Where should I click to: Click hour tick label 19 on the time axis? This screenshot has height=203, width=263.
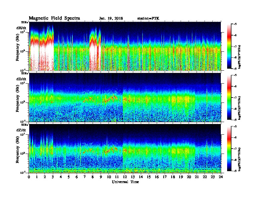point(181,177)
